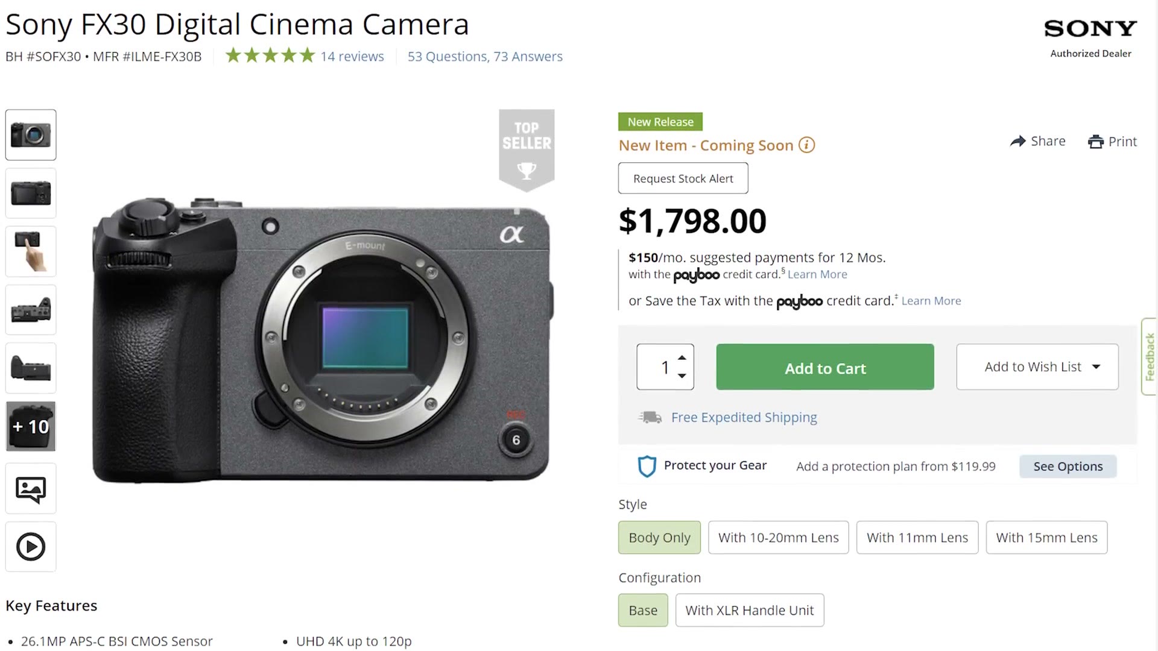This screenshot has height=651, width=1158.
Task: Select the side-ports view thumbnail
Action: point(31,310)
